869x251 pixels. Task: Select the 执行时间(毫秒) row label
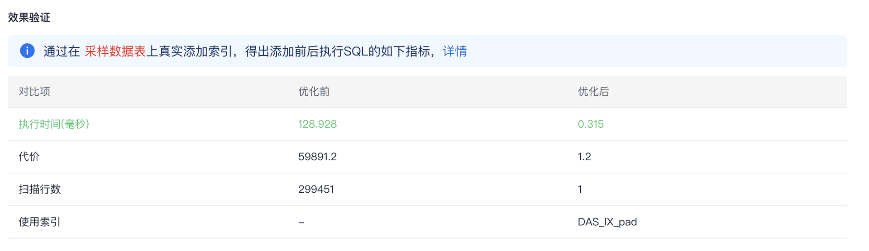click(x=54, y=124)
